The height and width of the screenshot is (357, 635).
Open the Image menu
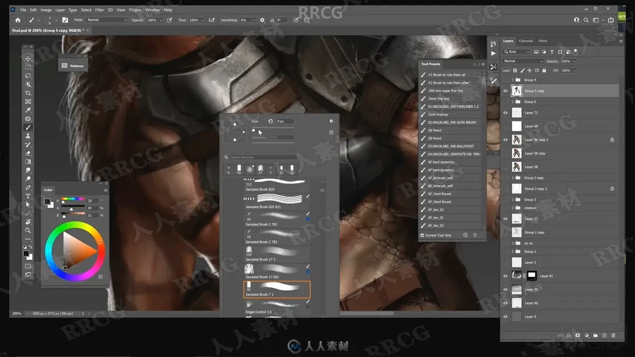point(46,10)
